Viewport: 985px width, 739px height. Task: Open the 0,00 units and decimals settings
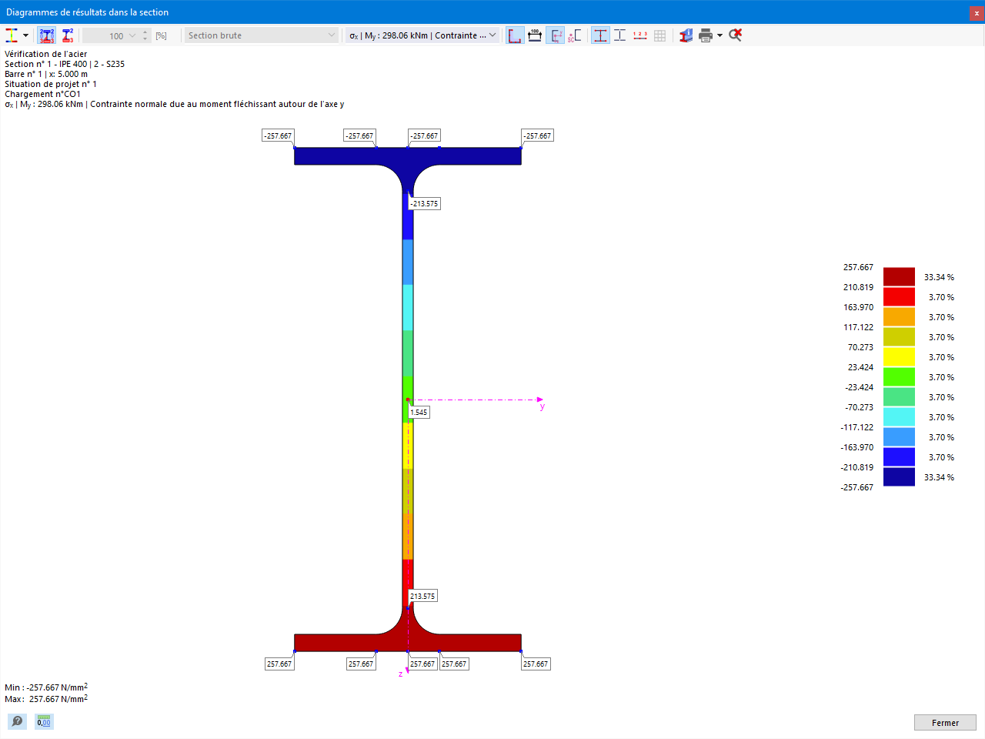point(44,721)
